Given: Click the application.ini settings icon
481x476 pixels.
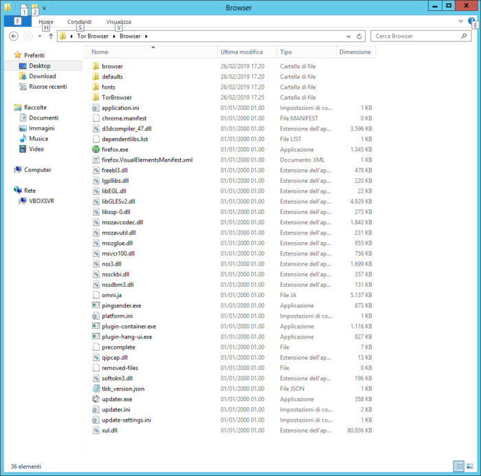Looking at the screenshot, I should (x=96, y=108).
